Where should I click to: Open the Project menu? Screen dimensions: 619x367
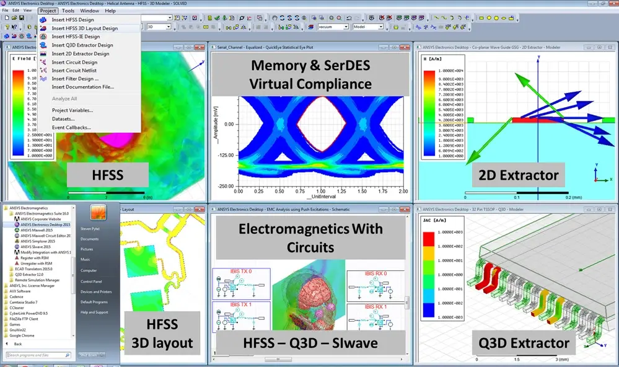pyautogui.click(x=48, y=11)
